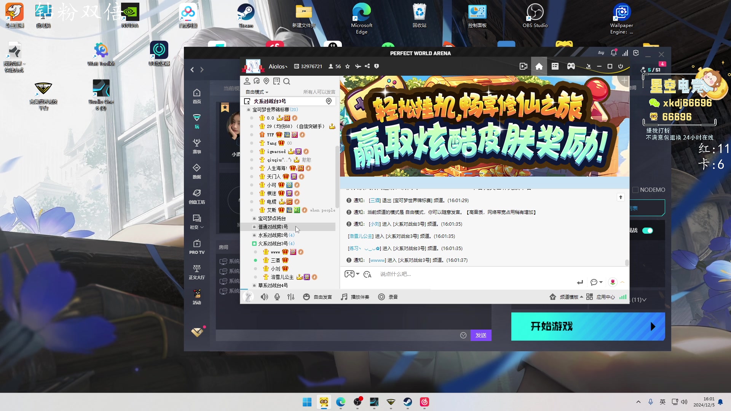Toggle the microphone in YY bottom bar
This screenshot has width=731, height=411.
277,297
